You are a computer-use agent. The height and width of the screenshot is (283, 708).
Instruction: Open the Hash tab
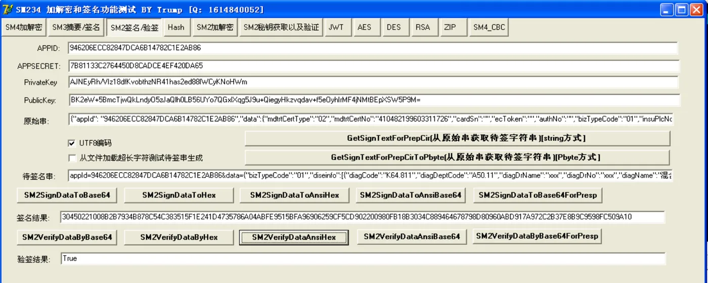coord(176,27)
